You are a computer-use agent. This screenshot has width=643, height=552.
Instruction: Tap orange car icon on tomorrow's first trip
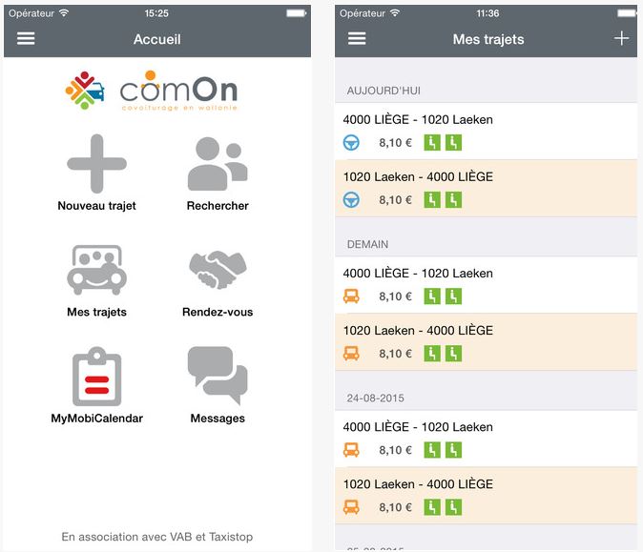pos(351,296)
